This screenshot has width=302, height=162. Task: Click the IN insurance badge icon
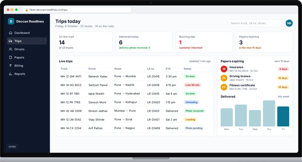(x=224, y=69)
